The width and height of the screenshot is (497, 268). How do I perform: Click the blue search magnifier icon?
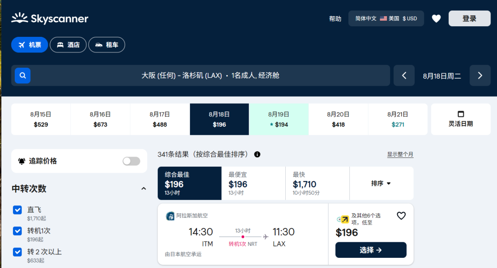click(23, 76)
